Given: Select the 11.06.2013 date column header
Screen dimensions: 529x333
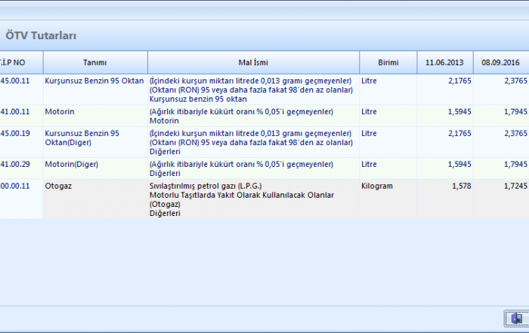Looking at the screenshot, I should tap(444, 62).
